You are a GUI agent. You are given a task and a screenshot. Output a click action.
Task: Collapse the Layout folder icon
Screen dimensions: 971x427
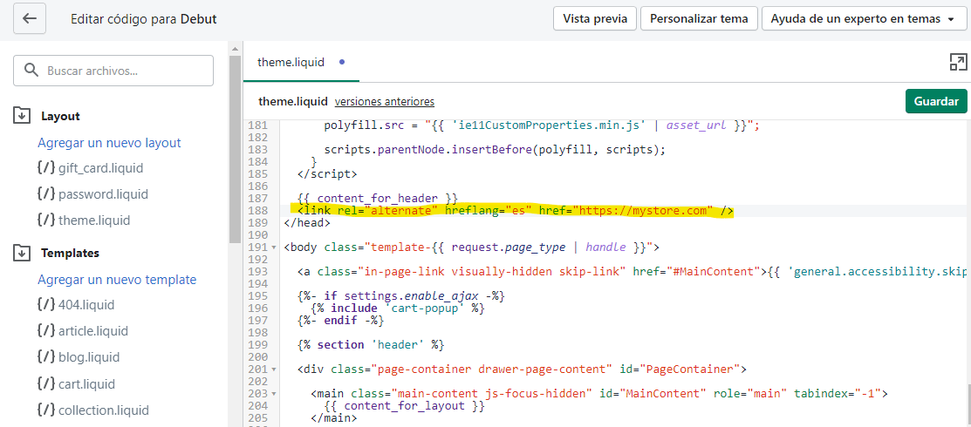[x=22, y=116]
